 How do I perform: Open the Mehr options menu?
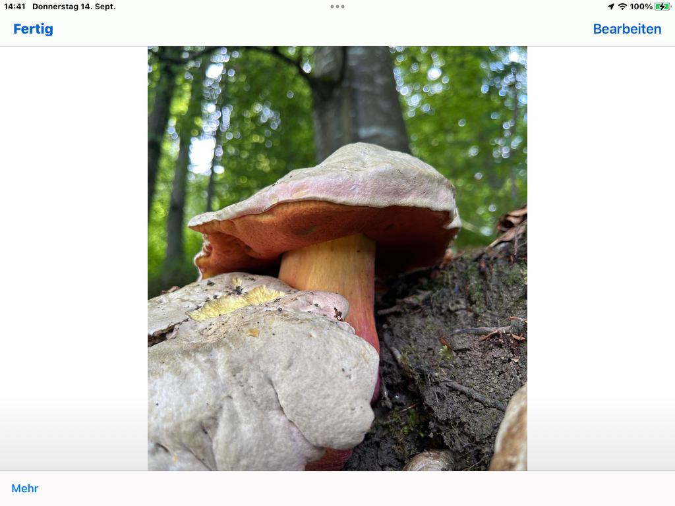coord(25,488)
